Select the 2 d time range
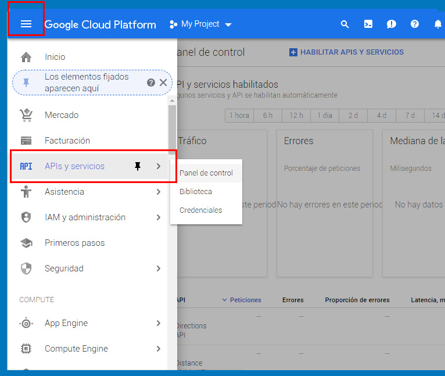 pyautogui.click(x=353, y=116)
